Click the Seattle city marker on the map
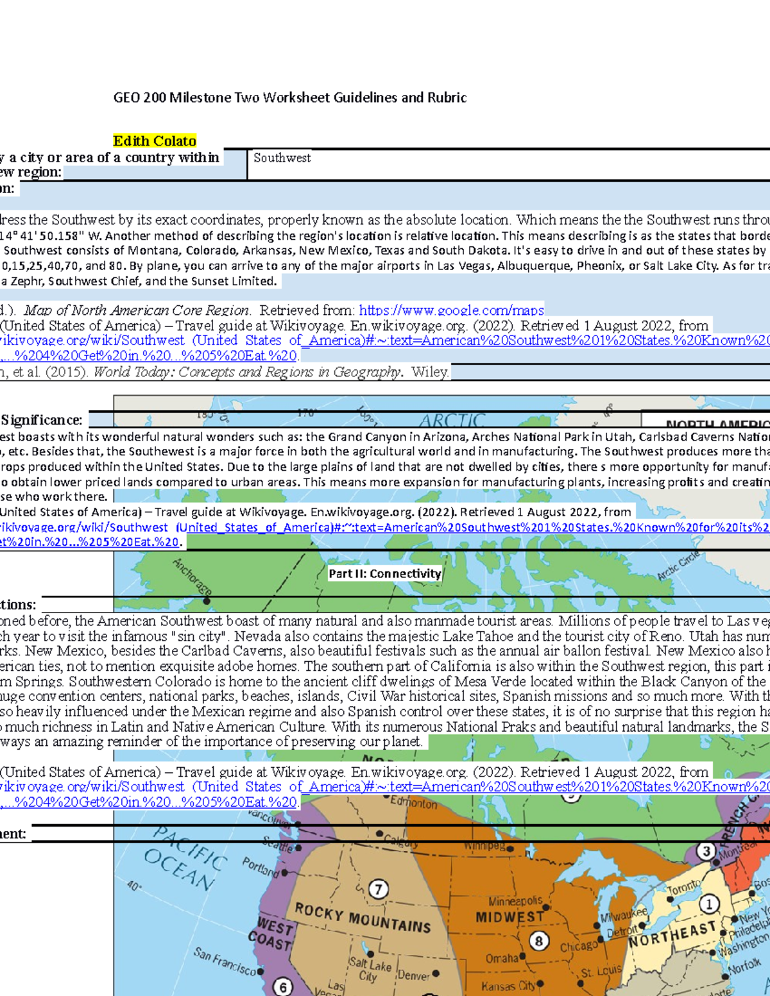Viewport: 770px width, 996px height. [298, 847]
